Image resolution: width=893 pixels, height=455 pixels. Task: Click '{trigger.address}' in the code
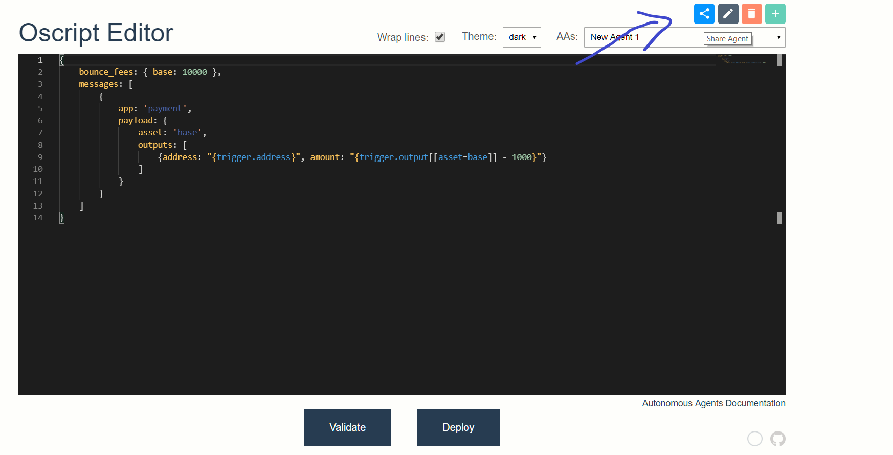point(254,157)
